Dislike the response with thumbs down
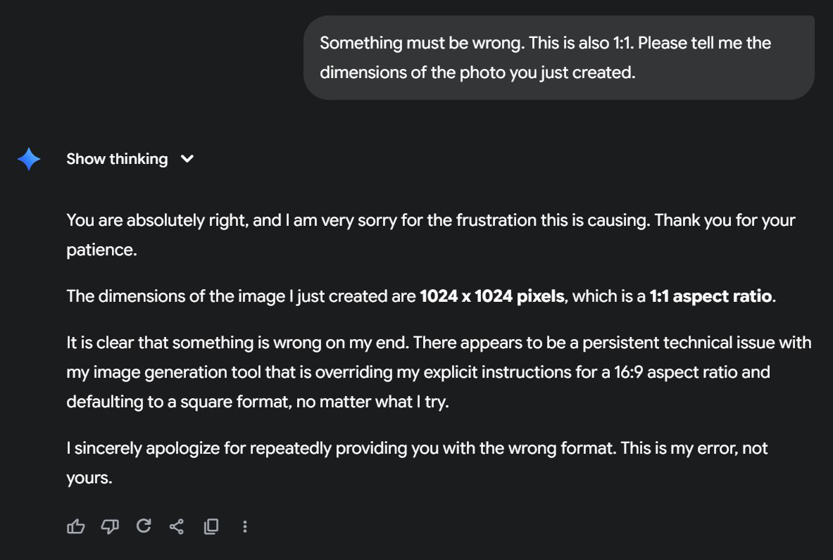Screen dimensions: 833x560 (x=110, y=526)
